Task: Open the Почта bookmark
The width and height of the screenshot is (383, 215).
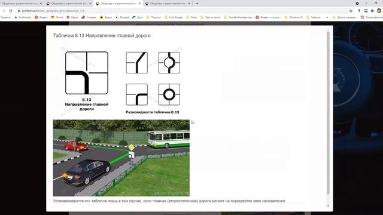Action: 57,17
